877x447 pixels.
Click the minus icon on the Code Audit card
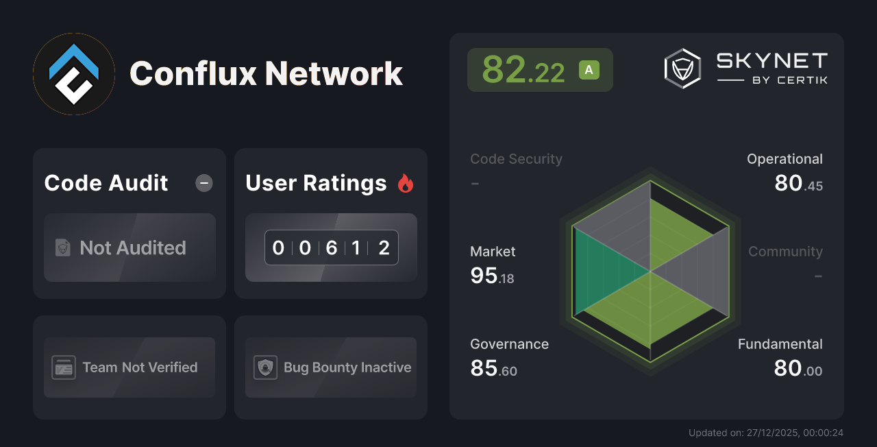pos(203,182)
